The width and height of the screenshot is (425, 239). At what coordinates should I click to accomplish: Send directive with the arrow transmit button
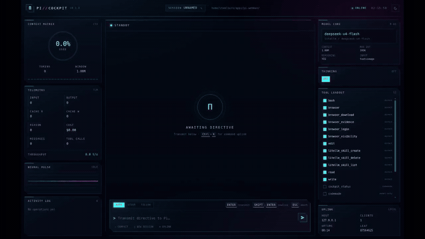(303, 218)
